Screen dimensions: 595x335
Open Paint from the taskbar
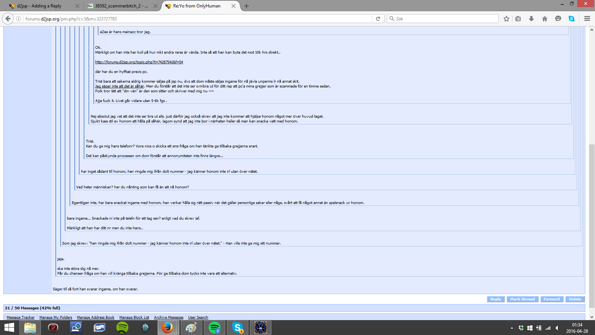pyautogui.click(x=192, y=328)
